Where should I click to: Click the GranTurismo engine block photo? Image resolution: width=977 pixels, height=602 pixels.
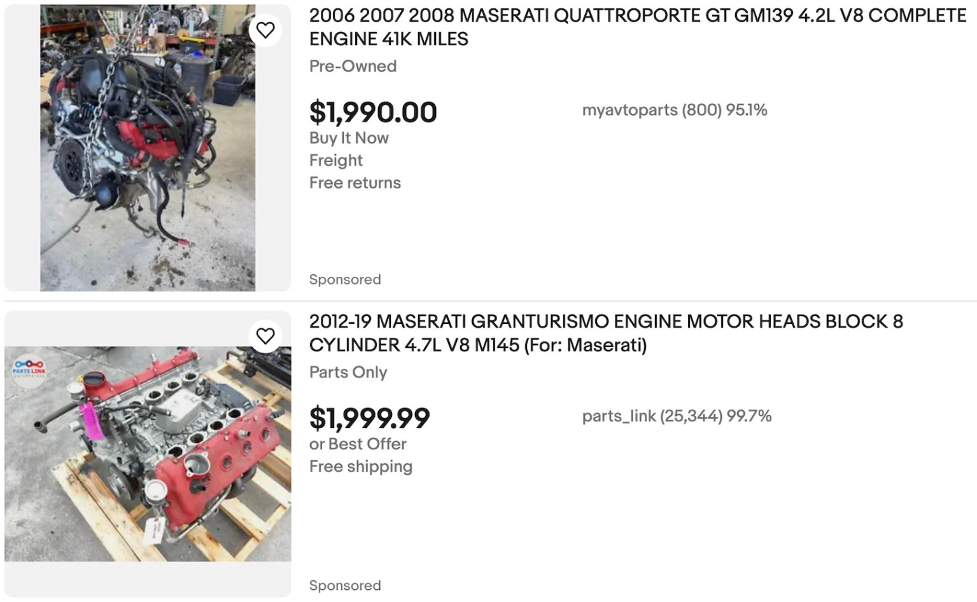pos(148,452)
